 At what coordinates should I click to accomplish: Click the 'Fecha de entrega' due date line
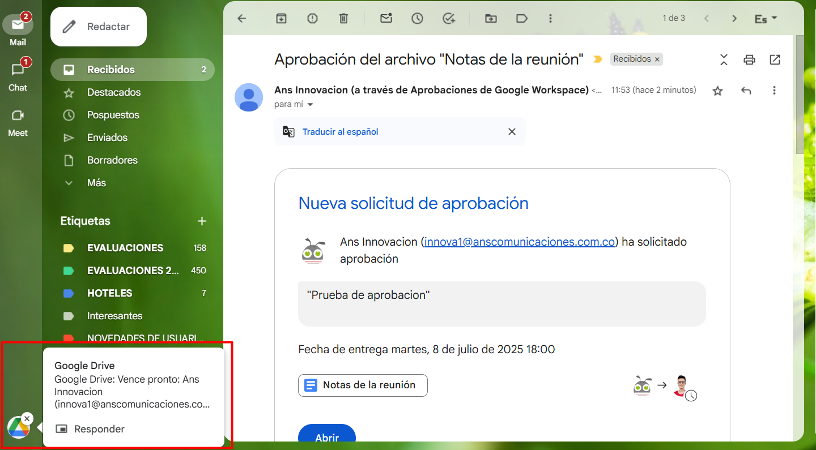(427, 349)
